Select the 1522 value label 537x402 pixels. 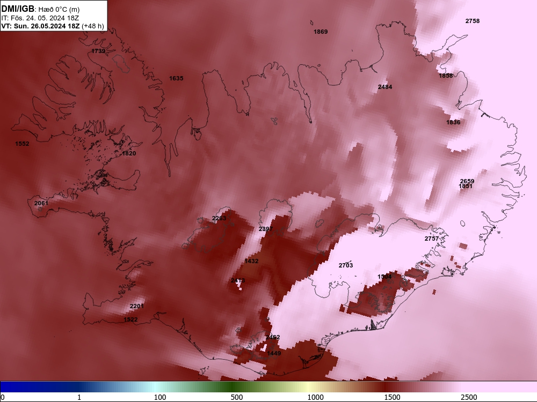pyautogui.click(x=130, y=320)
